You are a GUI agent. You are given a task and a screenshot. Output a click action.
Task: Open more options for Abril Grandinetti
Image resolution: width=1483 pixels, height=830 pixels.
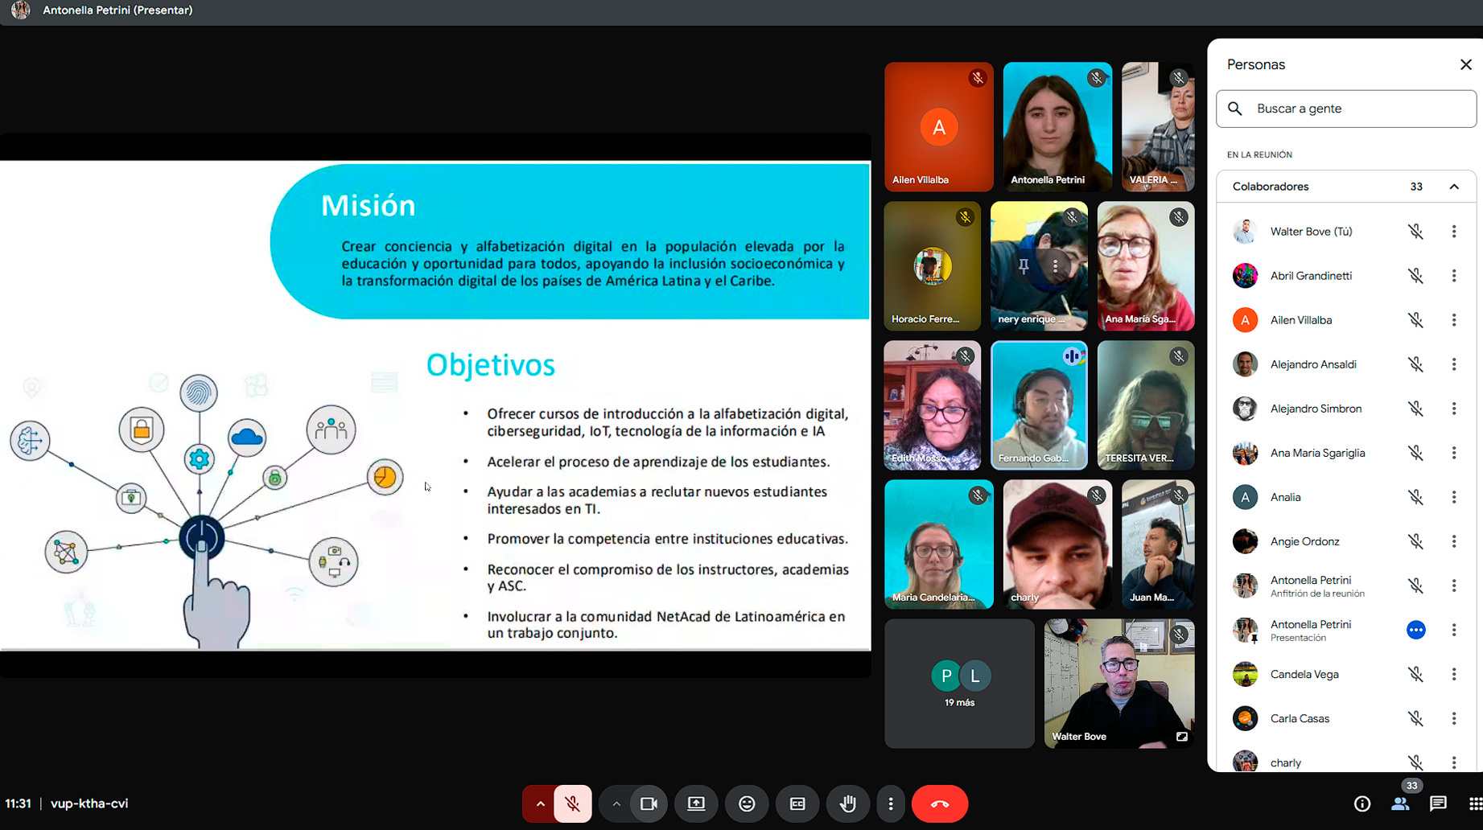(x=1454, y=276)
